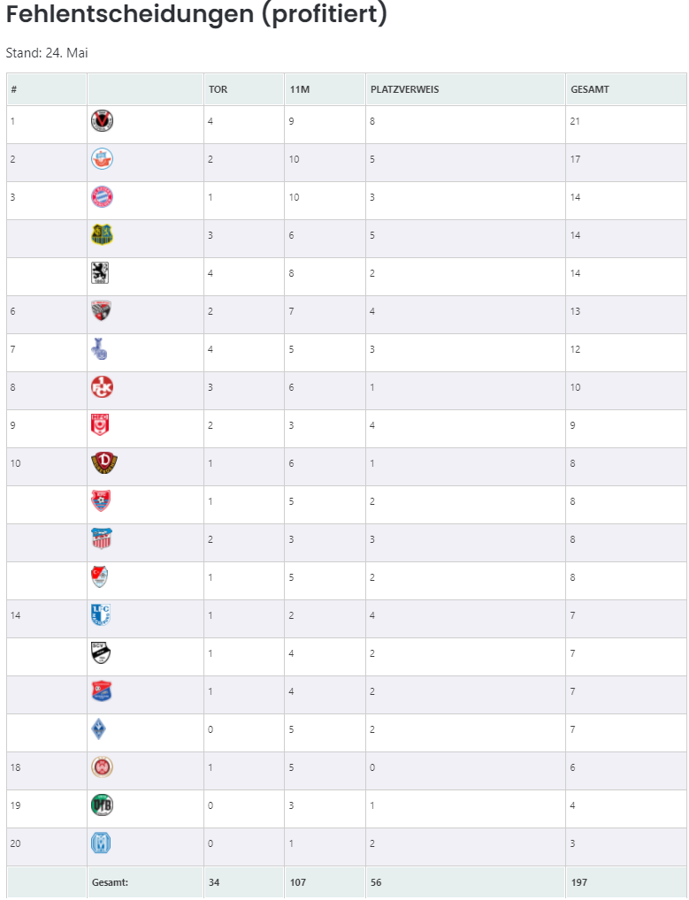Select the 1860 München lion logo
689x900 pixels.
[x=101, y=272]
